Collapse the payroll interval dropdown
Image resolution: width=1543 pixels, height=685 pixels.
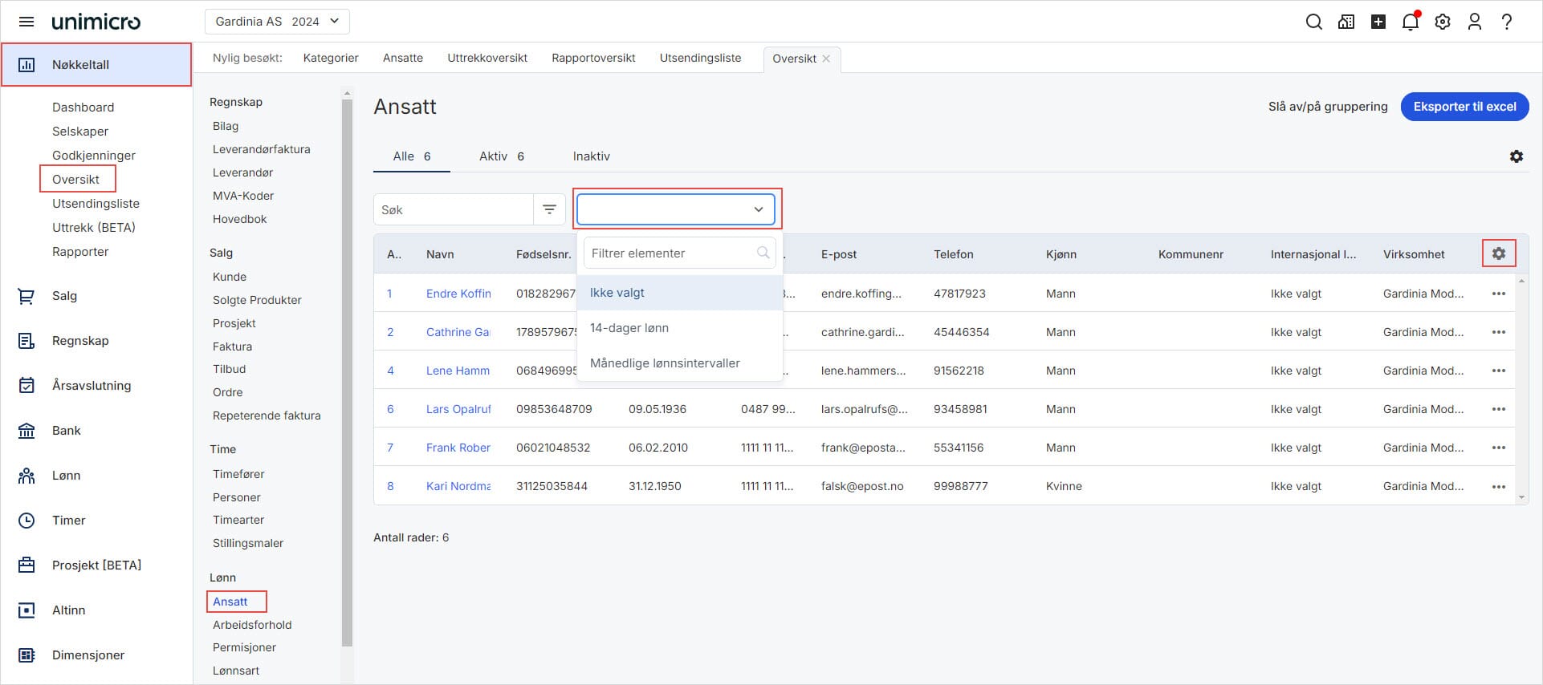(758, 209)
